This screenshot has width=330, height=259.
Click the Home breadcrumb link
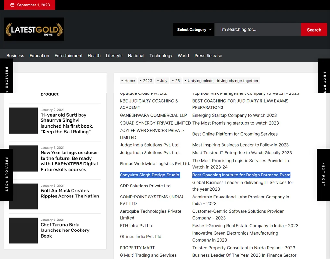click(x=130, y=81)
